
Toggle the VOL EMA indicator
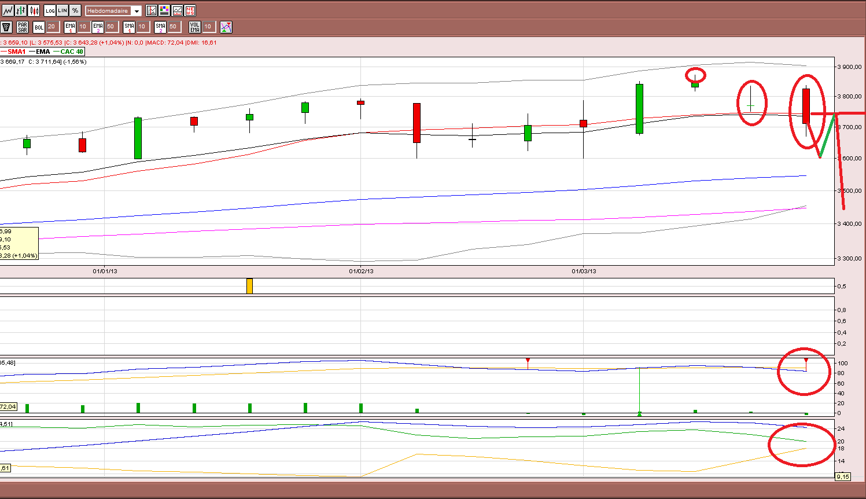tap(195, 27)
